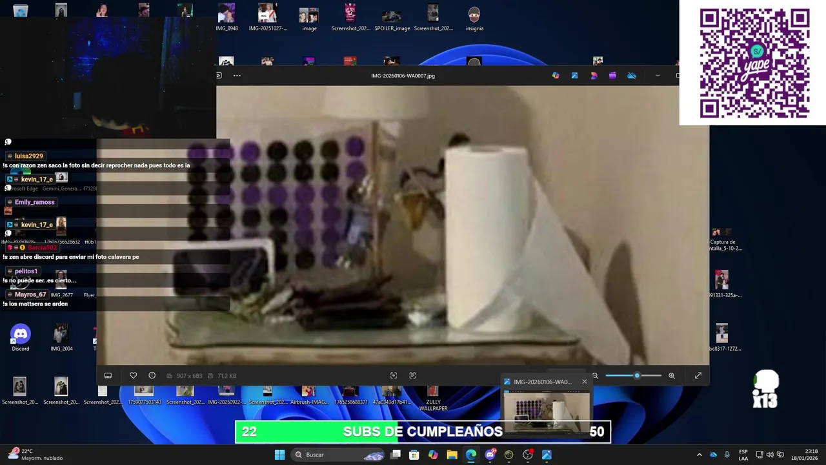826x465 pixels.
Task: Select the ZULLY WALLPAPER desktop file
Action: click(433, 398)
